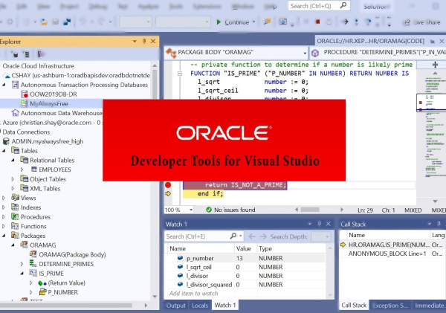The width and height of the screenshot is (446, 313).
Task: Toggle breakpoint on return IS_NOT_A_PRIME line
Action: point(168,185)
